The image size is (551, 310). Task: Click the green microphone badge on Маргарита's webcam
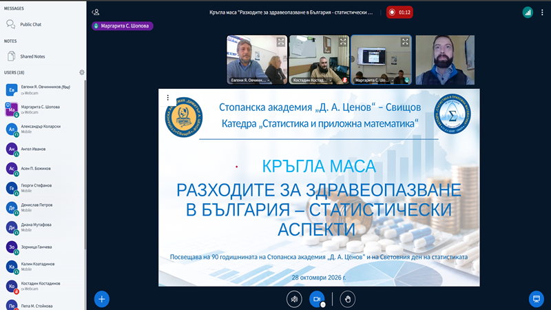click(407, 80)
